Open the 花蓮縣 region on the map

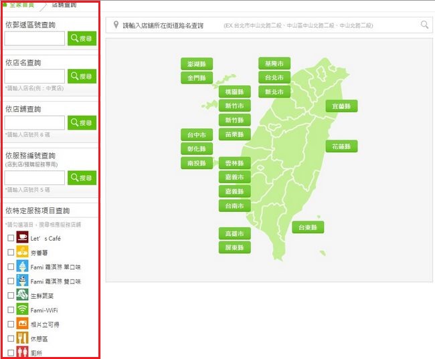click(341, 146)
